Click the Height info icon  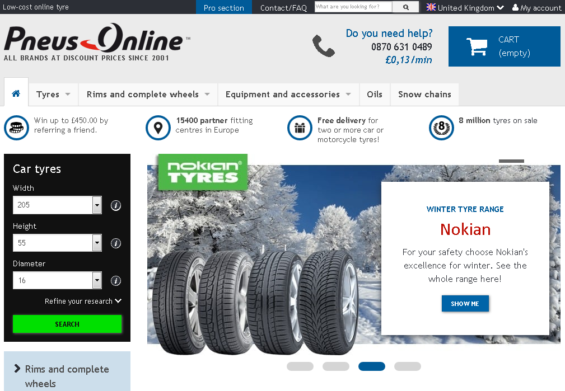(x=116, y=243)
